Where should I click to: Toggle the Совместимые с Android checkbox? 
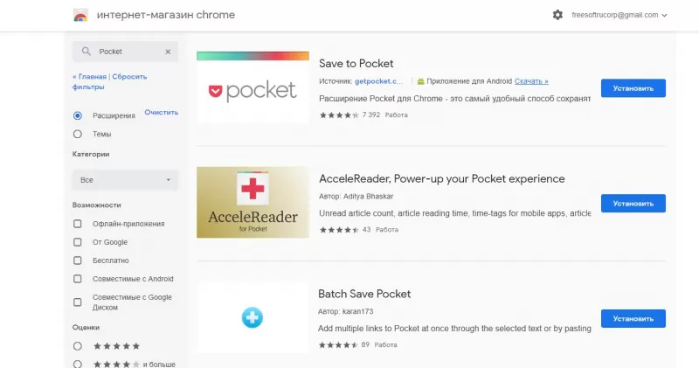tap(78, 279)
